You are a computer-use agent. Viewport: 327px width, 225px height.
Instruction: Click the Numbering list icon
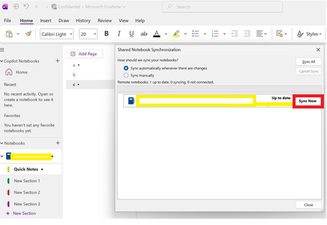pyautogui.click(x=215, y=34)
